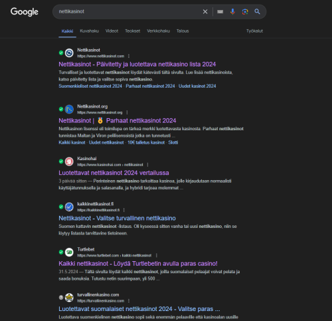Click the 'https://kaikkinettikasinot.fi' URL text

tap(98, 210)
